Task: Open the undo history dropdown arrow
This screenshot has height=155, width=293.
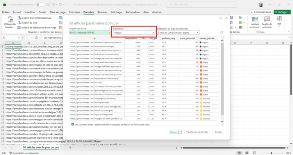Action: pos(56,4)
